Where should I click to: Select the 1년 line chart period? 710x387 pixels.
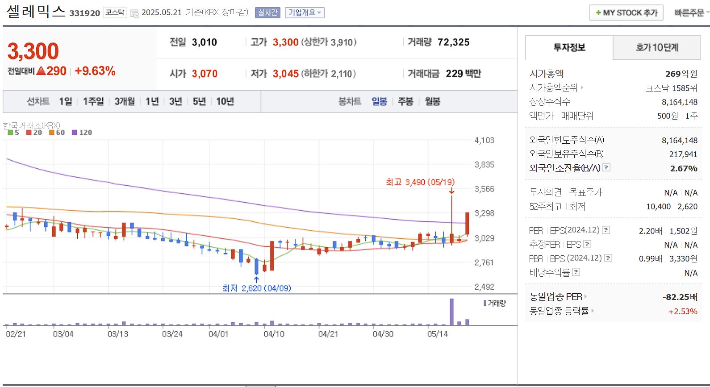coord(152,101)
